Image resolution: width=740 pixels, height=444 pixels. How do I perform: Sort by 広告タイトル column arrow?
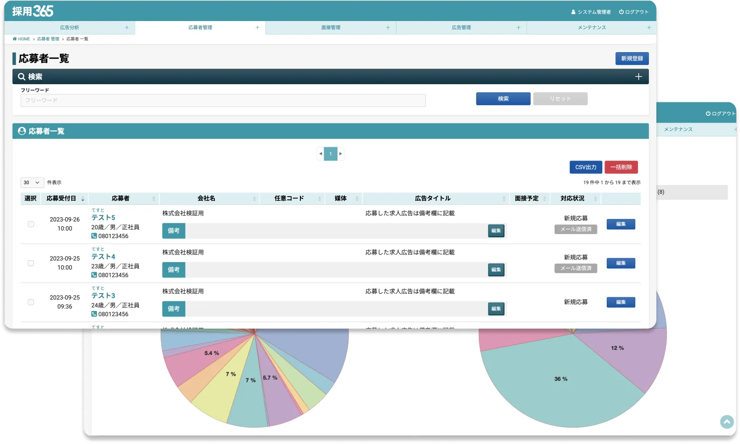504,199
